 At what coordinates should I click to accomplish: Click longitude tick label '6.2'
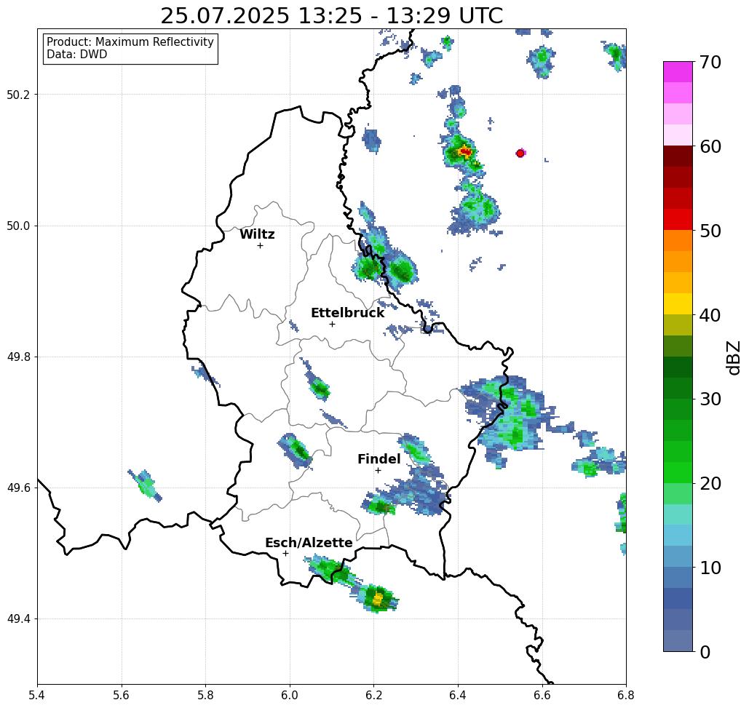pyautogui.click(x=373, y=695)
